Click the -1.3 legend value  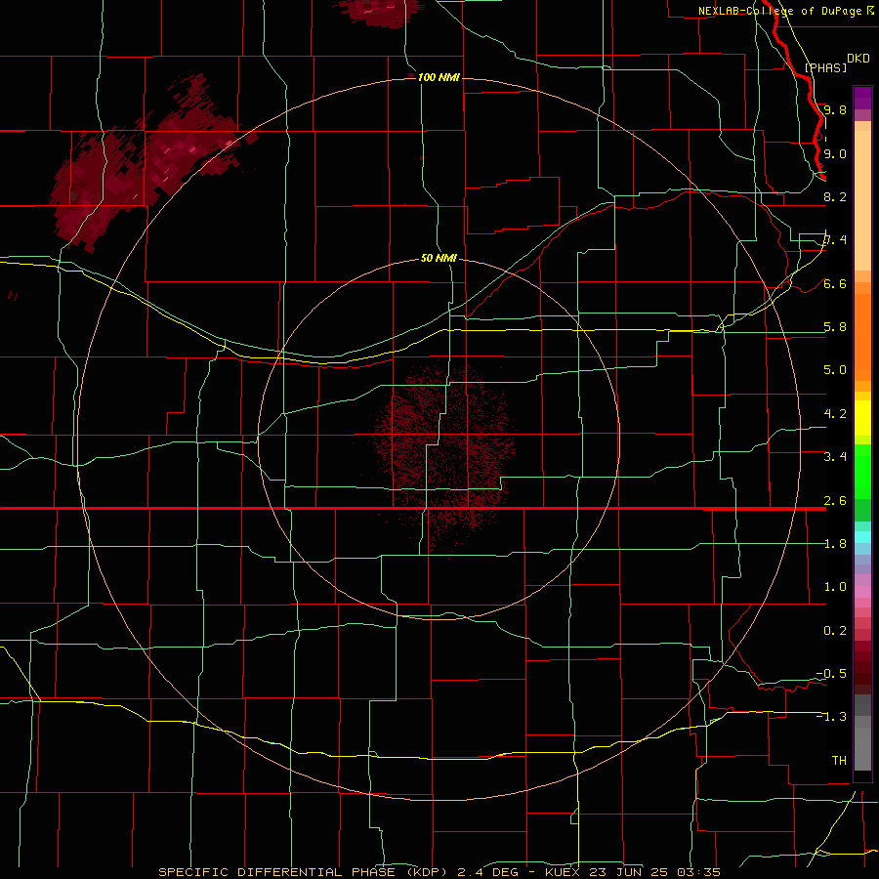click(x=831, y=717)
